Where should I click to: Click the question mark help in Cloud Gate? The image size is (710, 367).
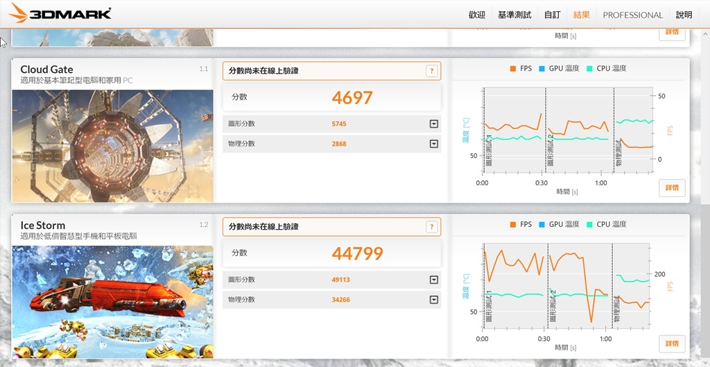[x=431, y=71]
